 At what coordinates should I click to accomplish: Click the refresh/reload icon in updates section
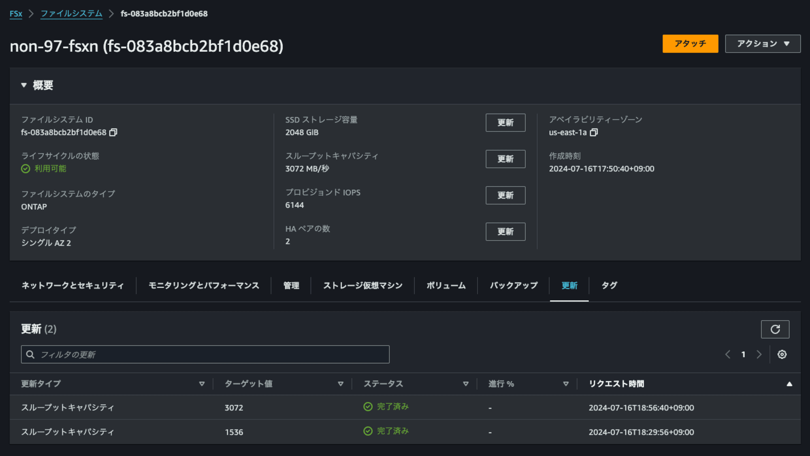coord(776,329)
